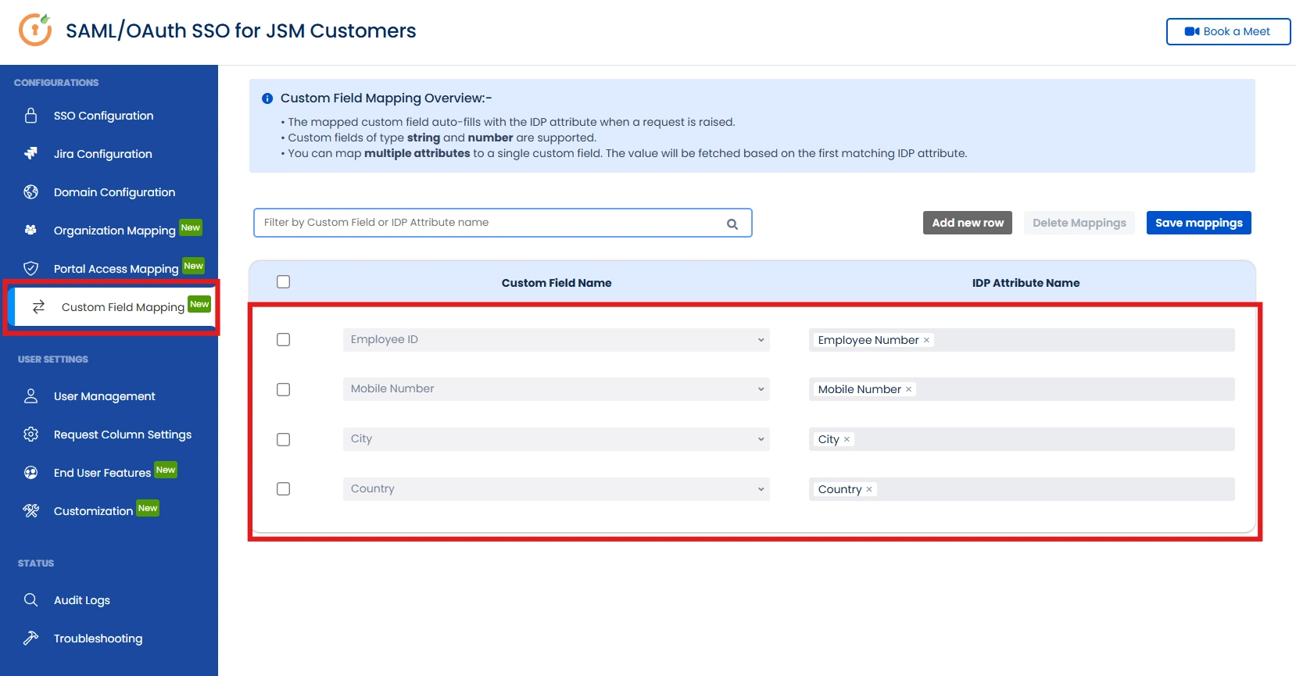Remove the Country attribute tag
The image size is (1296, 676).
[x=868, y=489]
